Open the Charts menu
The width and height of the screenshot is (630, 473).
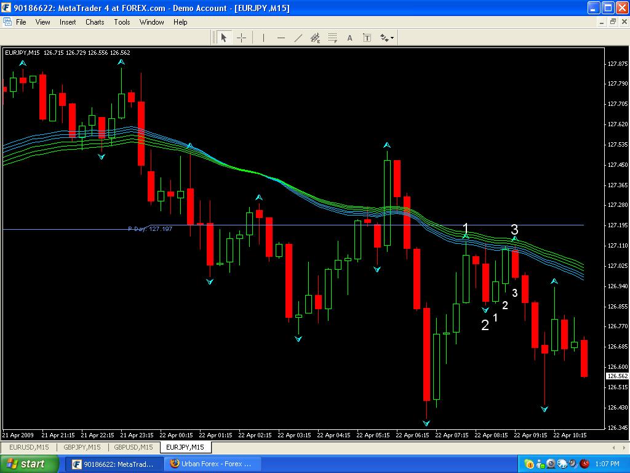coord(95,22)
